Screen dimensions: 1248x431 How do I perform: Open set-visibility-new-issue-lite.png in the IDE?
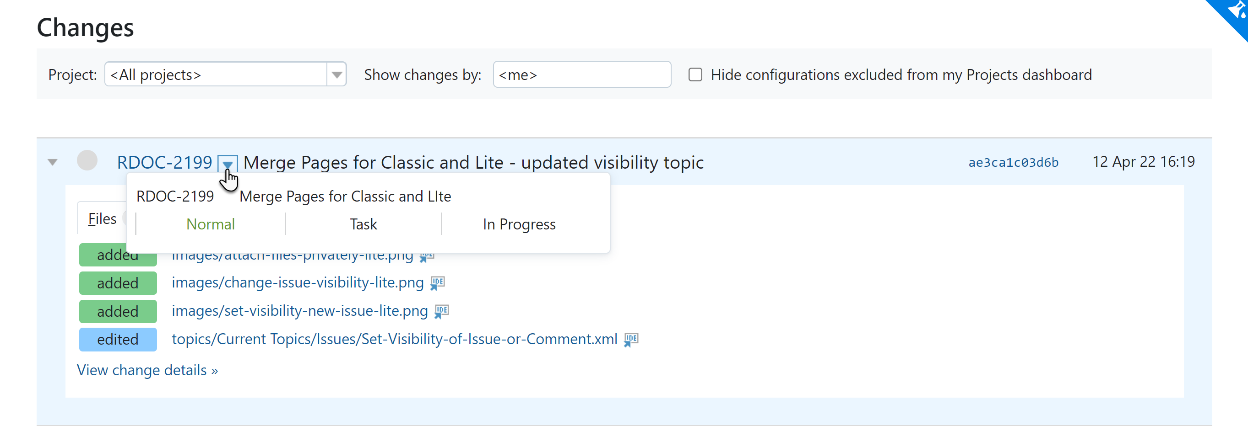pyautogui.click(x=440, y=311)
